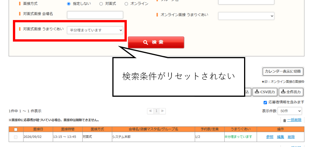Open 参照 link for 2026/09/02 row
309x147 pixels.
[270, 137]
